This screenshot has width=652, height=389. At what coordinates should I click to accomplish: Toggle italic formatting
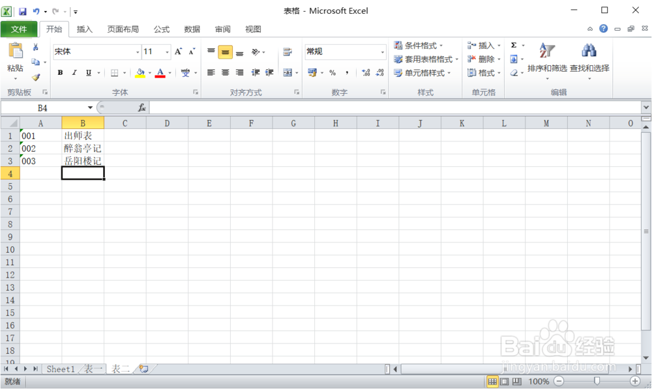pyautogui.click(x=74, y=73)
